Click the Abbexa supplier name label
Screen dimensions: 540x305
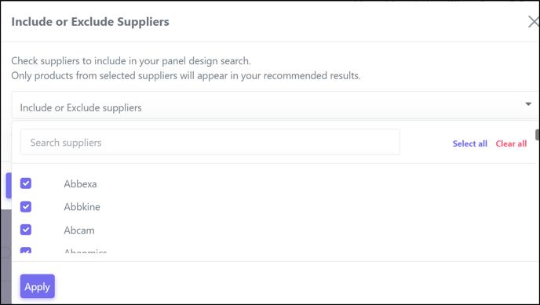point(80,184)
